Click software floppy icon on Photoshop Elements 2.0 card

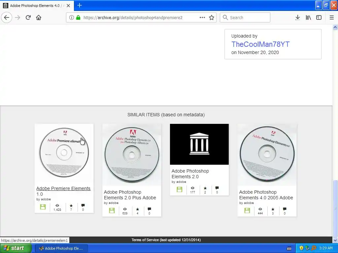coord(179,189)
